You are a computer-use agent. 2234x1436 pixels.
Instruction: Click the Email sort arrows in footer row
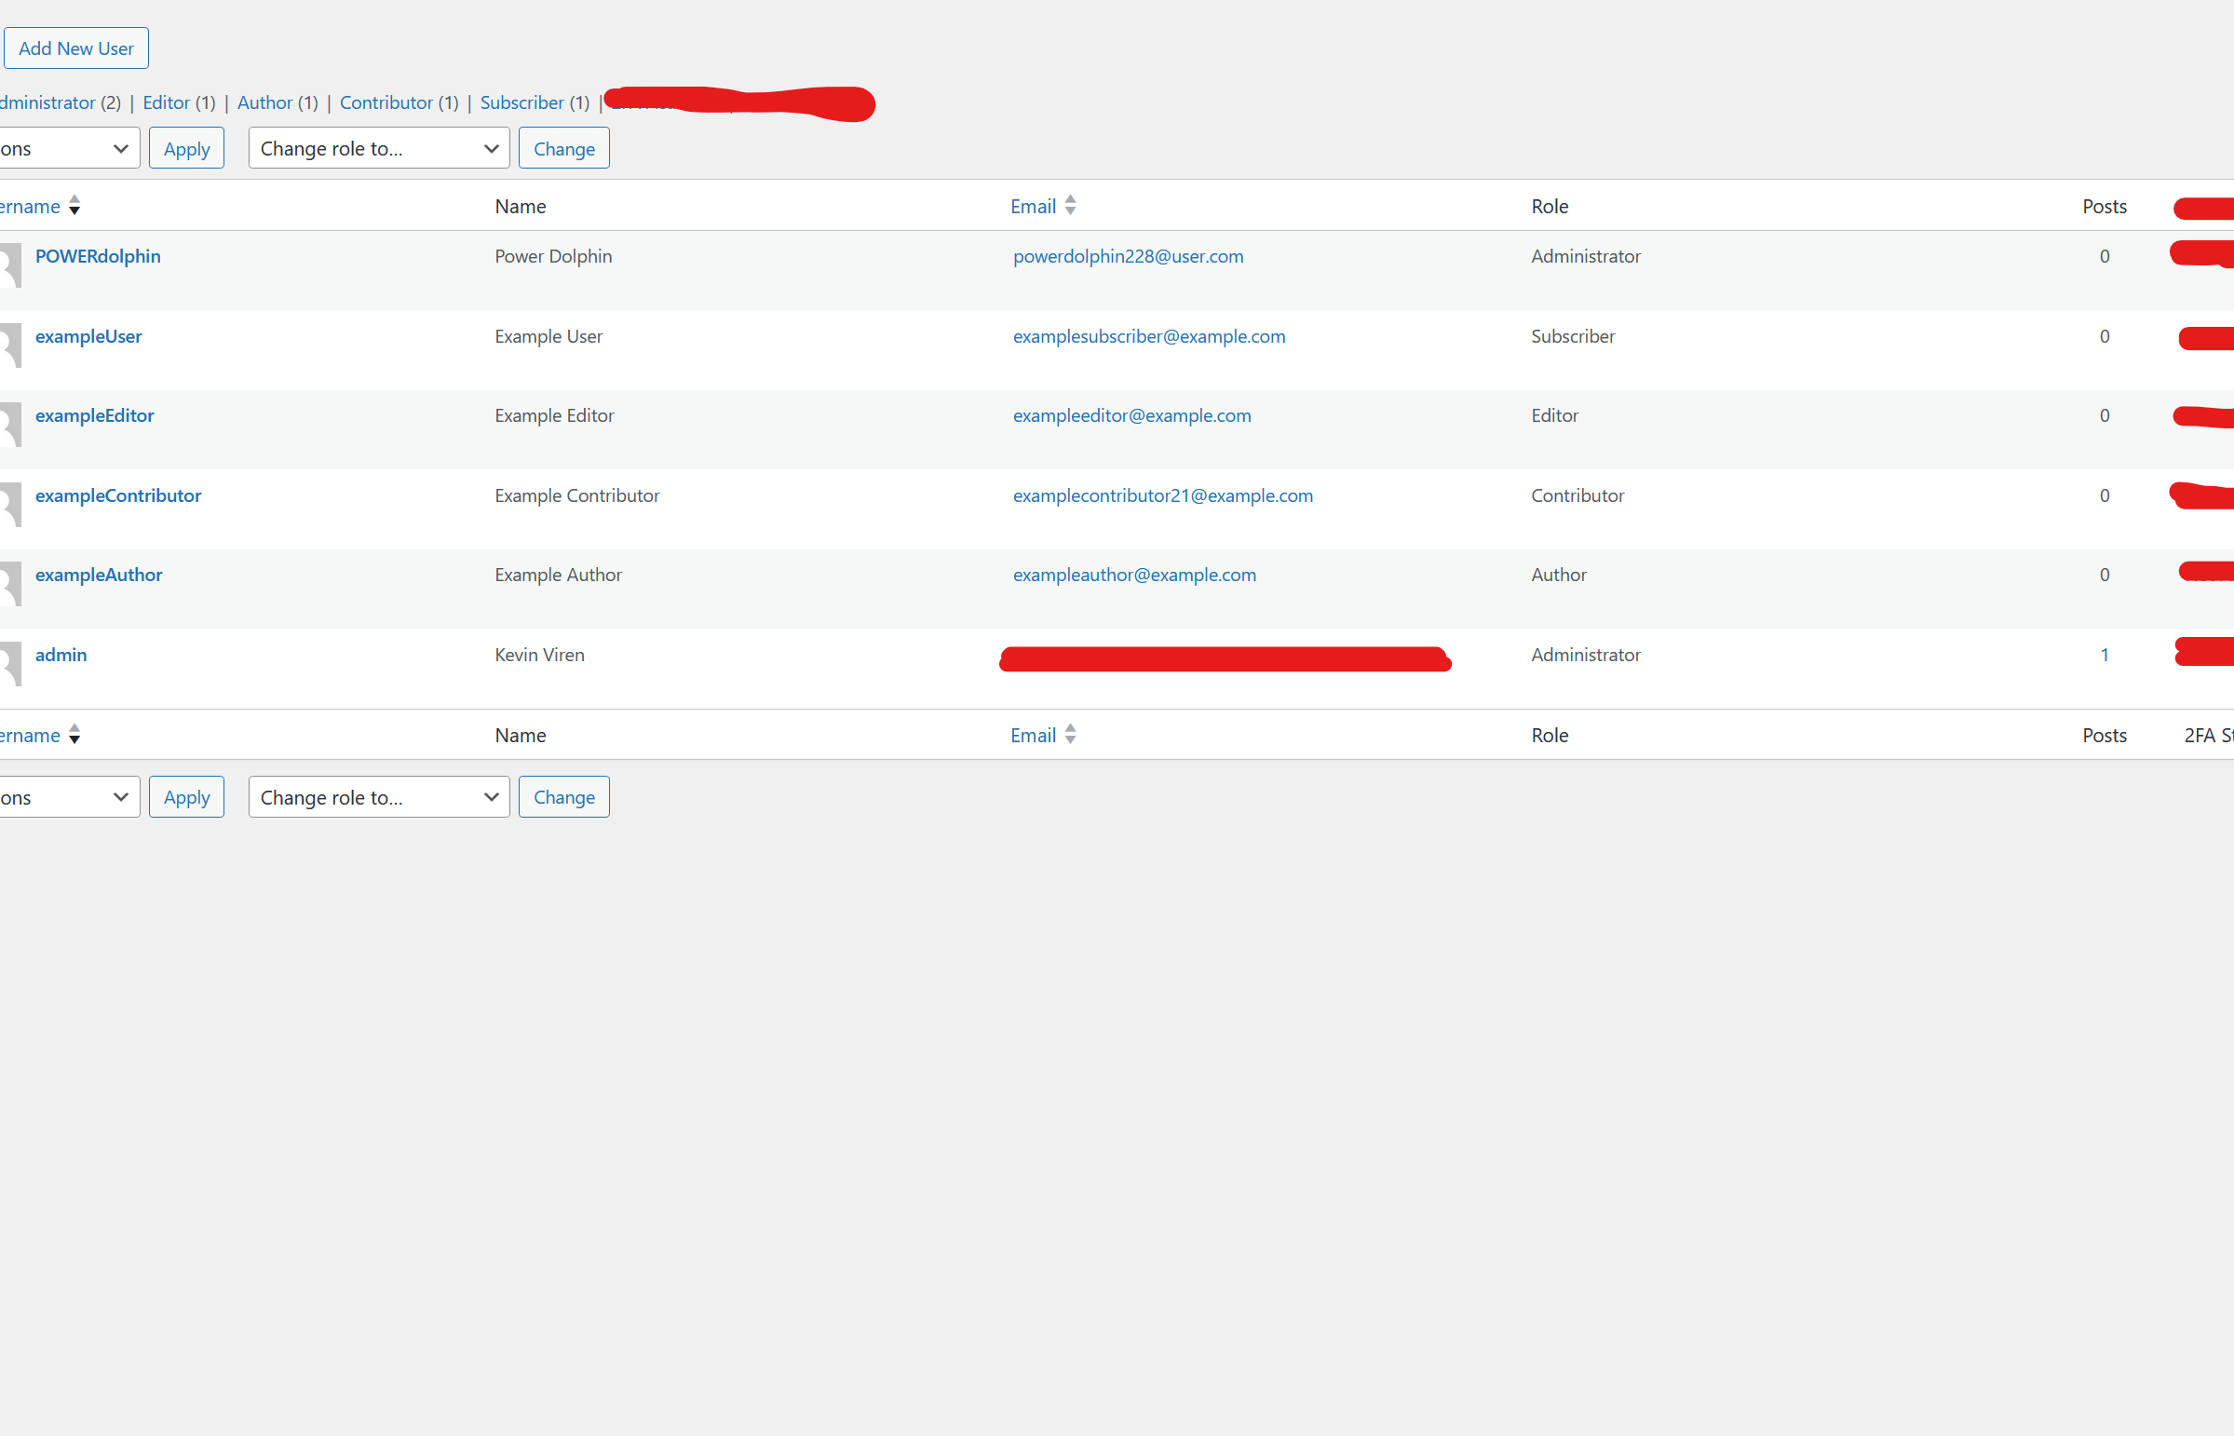(x=1069, y=735)
